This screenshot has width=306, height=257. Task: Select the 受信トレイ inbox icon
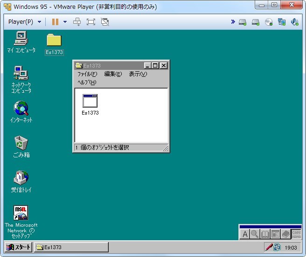click(21, 182)
